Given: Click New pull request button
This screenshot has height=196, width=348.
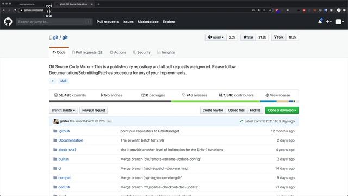Looking at the screenshot, I should pos(94,110).
